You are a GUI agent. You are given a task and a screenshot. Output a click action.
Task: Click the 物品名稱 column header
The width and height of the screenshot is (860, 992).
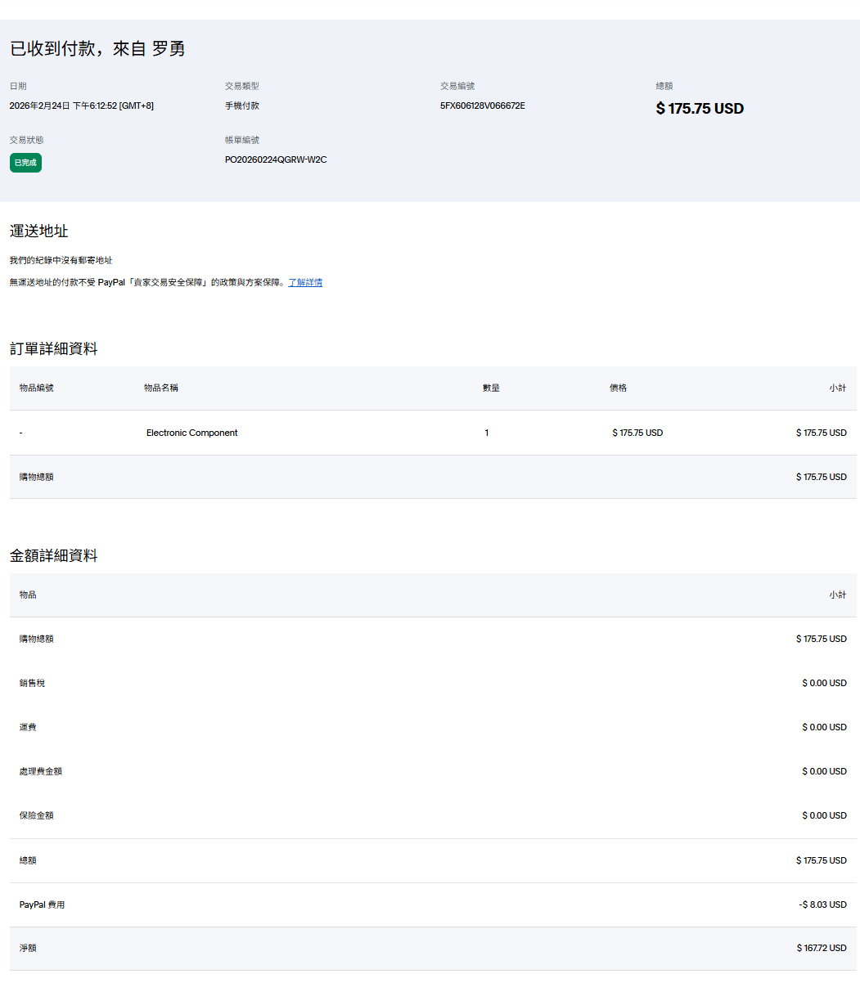(x=160, y=388)
